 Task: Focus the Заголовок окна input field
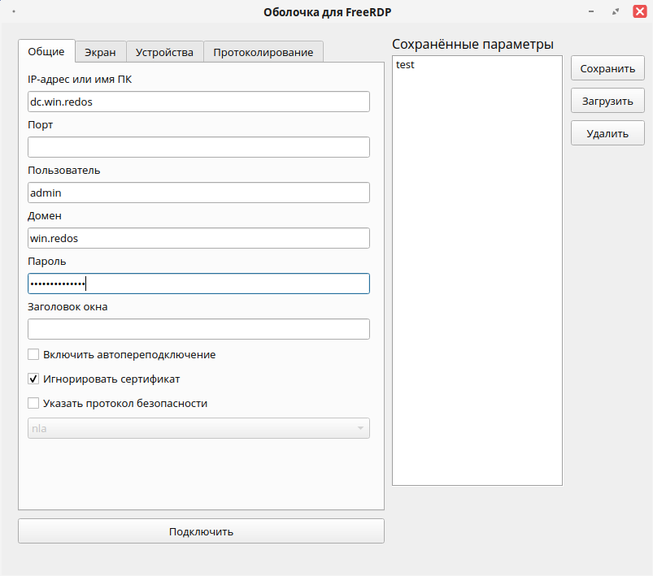[198, 329]
